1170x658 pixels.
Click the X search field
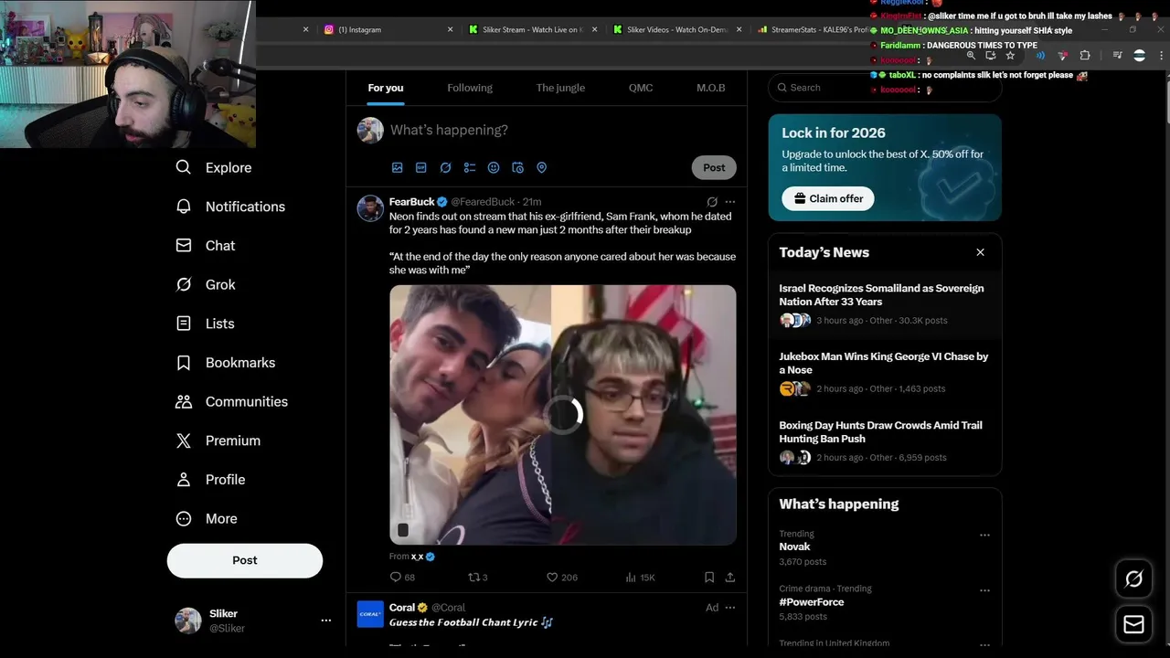[885, 88]
